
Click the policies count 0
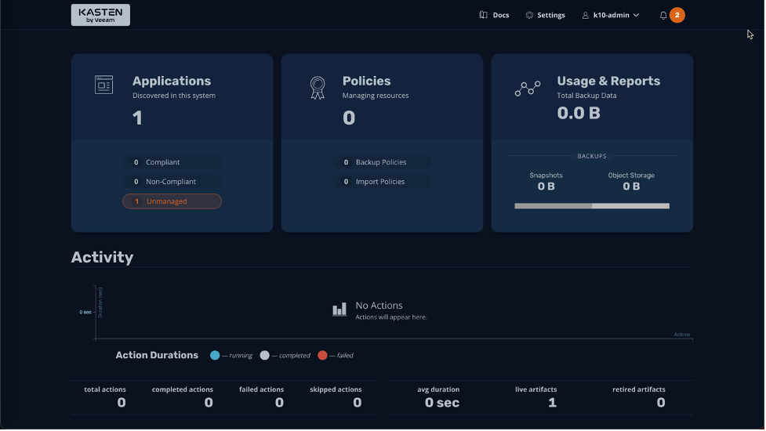click(x=350, y=118)
